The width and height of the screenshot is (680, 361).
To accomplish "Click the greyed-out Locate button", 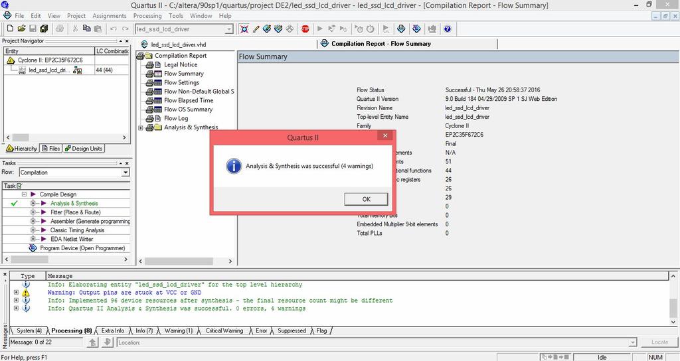I will (x=659, y=342).
